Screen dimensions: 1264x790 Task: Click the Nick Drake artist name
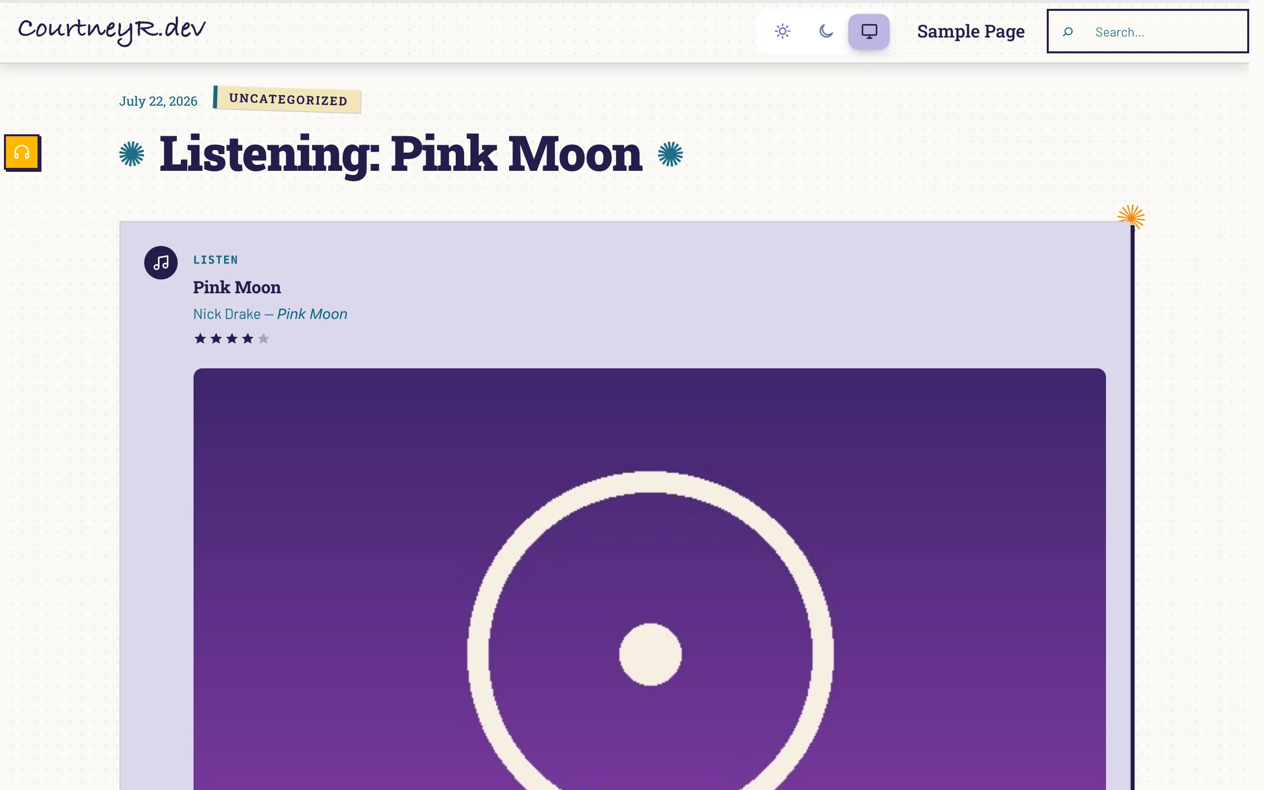point(227,314)
